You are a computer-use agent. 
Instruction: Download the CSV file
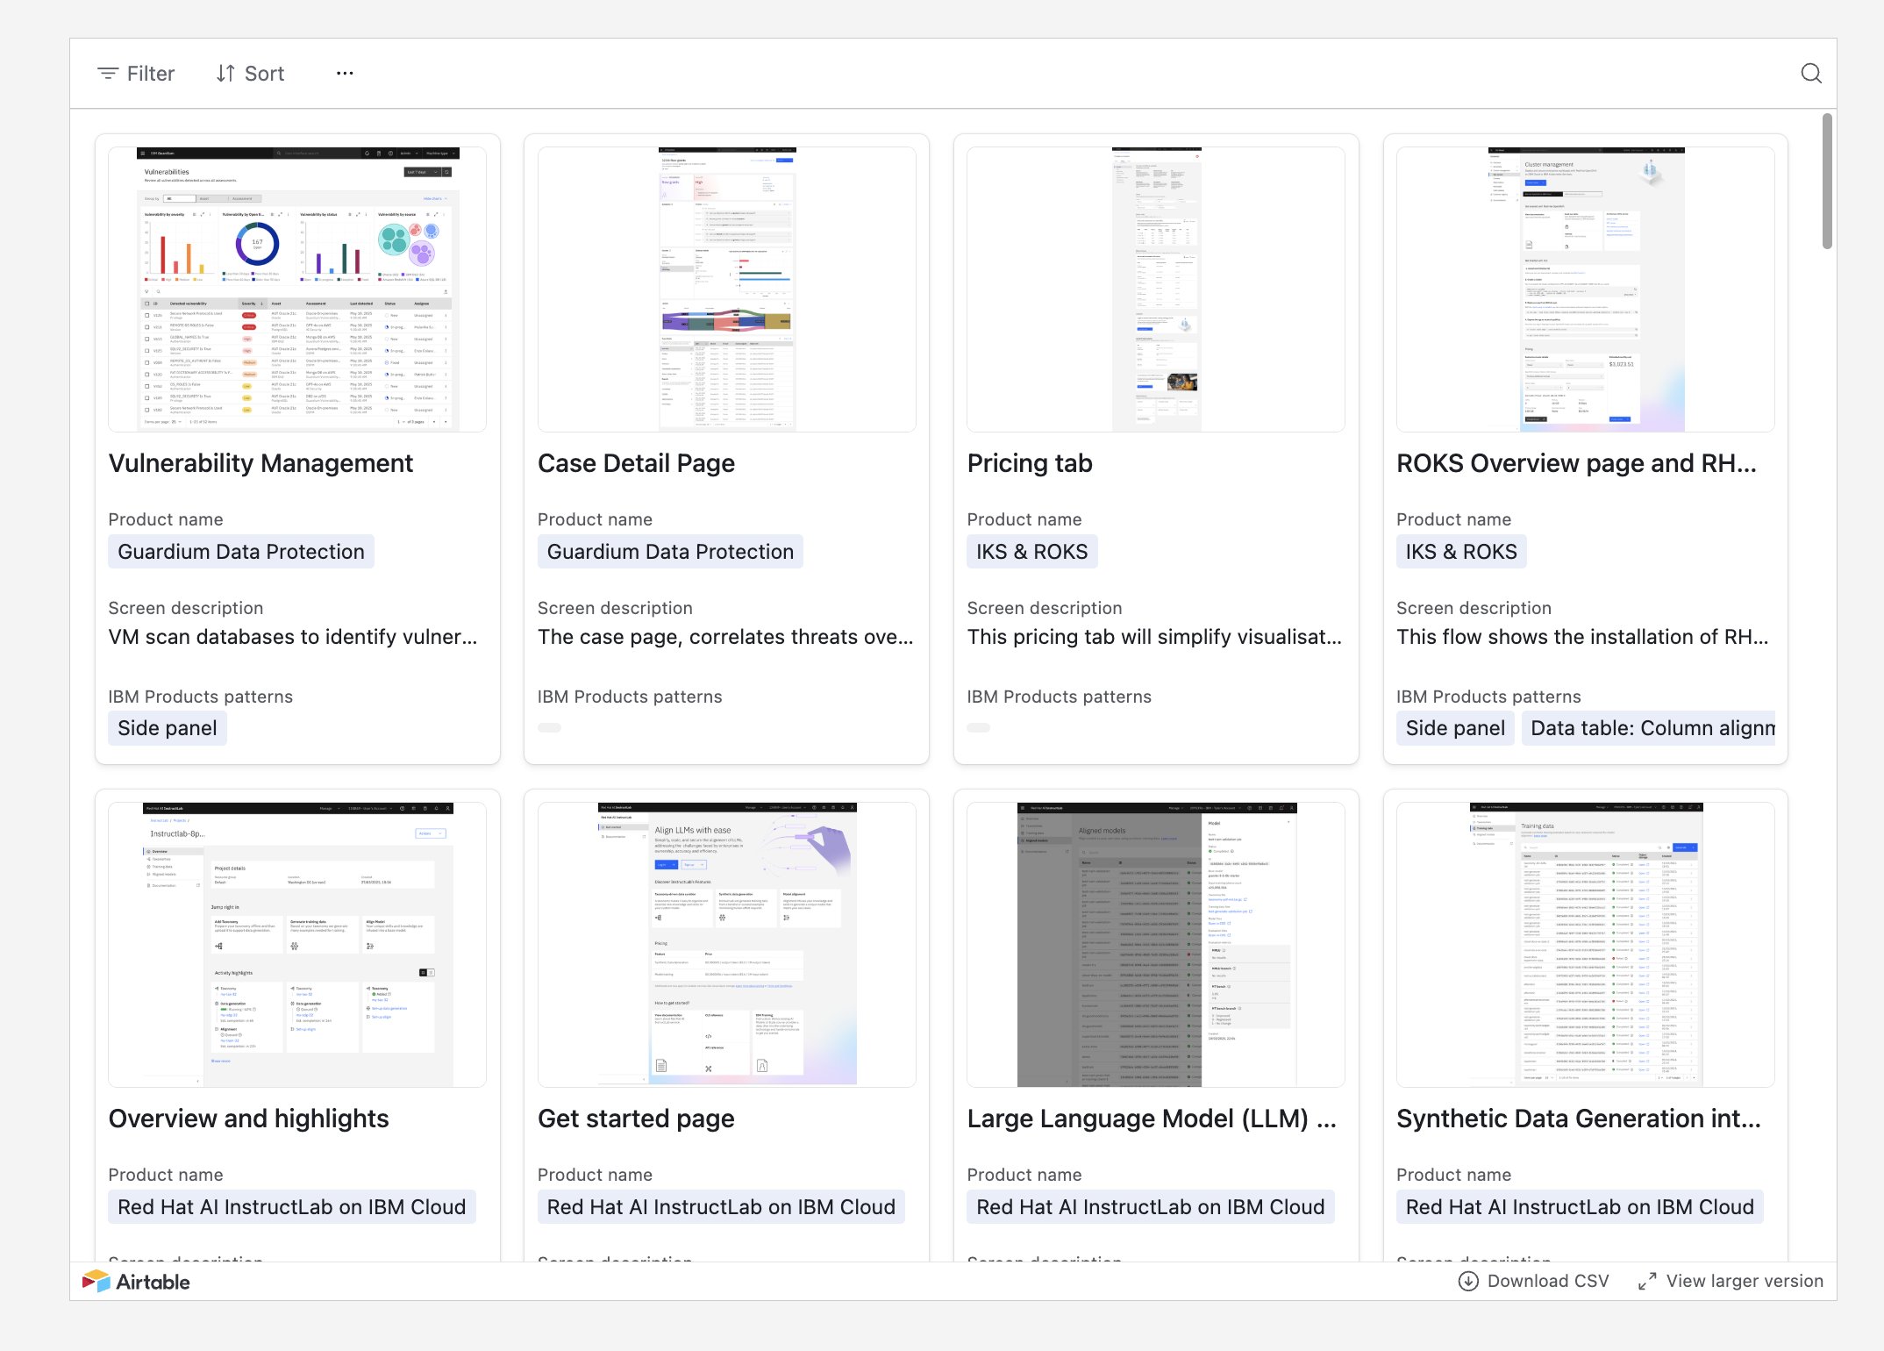pos(1533,1281)
